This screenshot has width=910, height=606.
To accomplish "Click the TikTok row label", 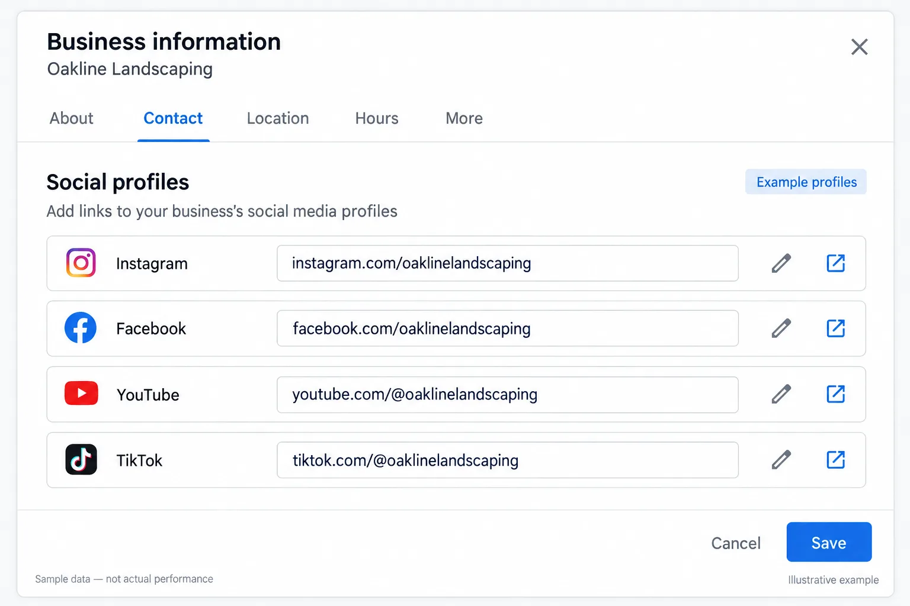I will click(x=139, y=460).
